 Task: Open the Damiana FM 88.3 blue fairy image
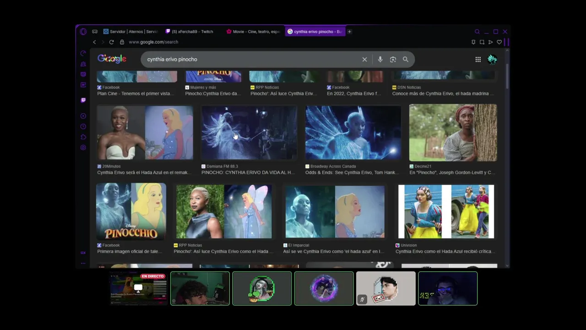[x=250, y=133]
